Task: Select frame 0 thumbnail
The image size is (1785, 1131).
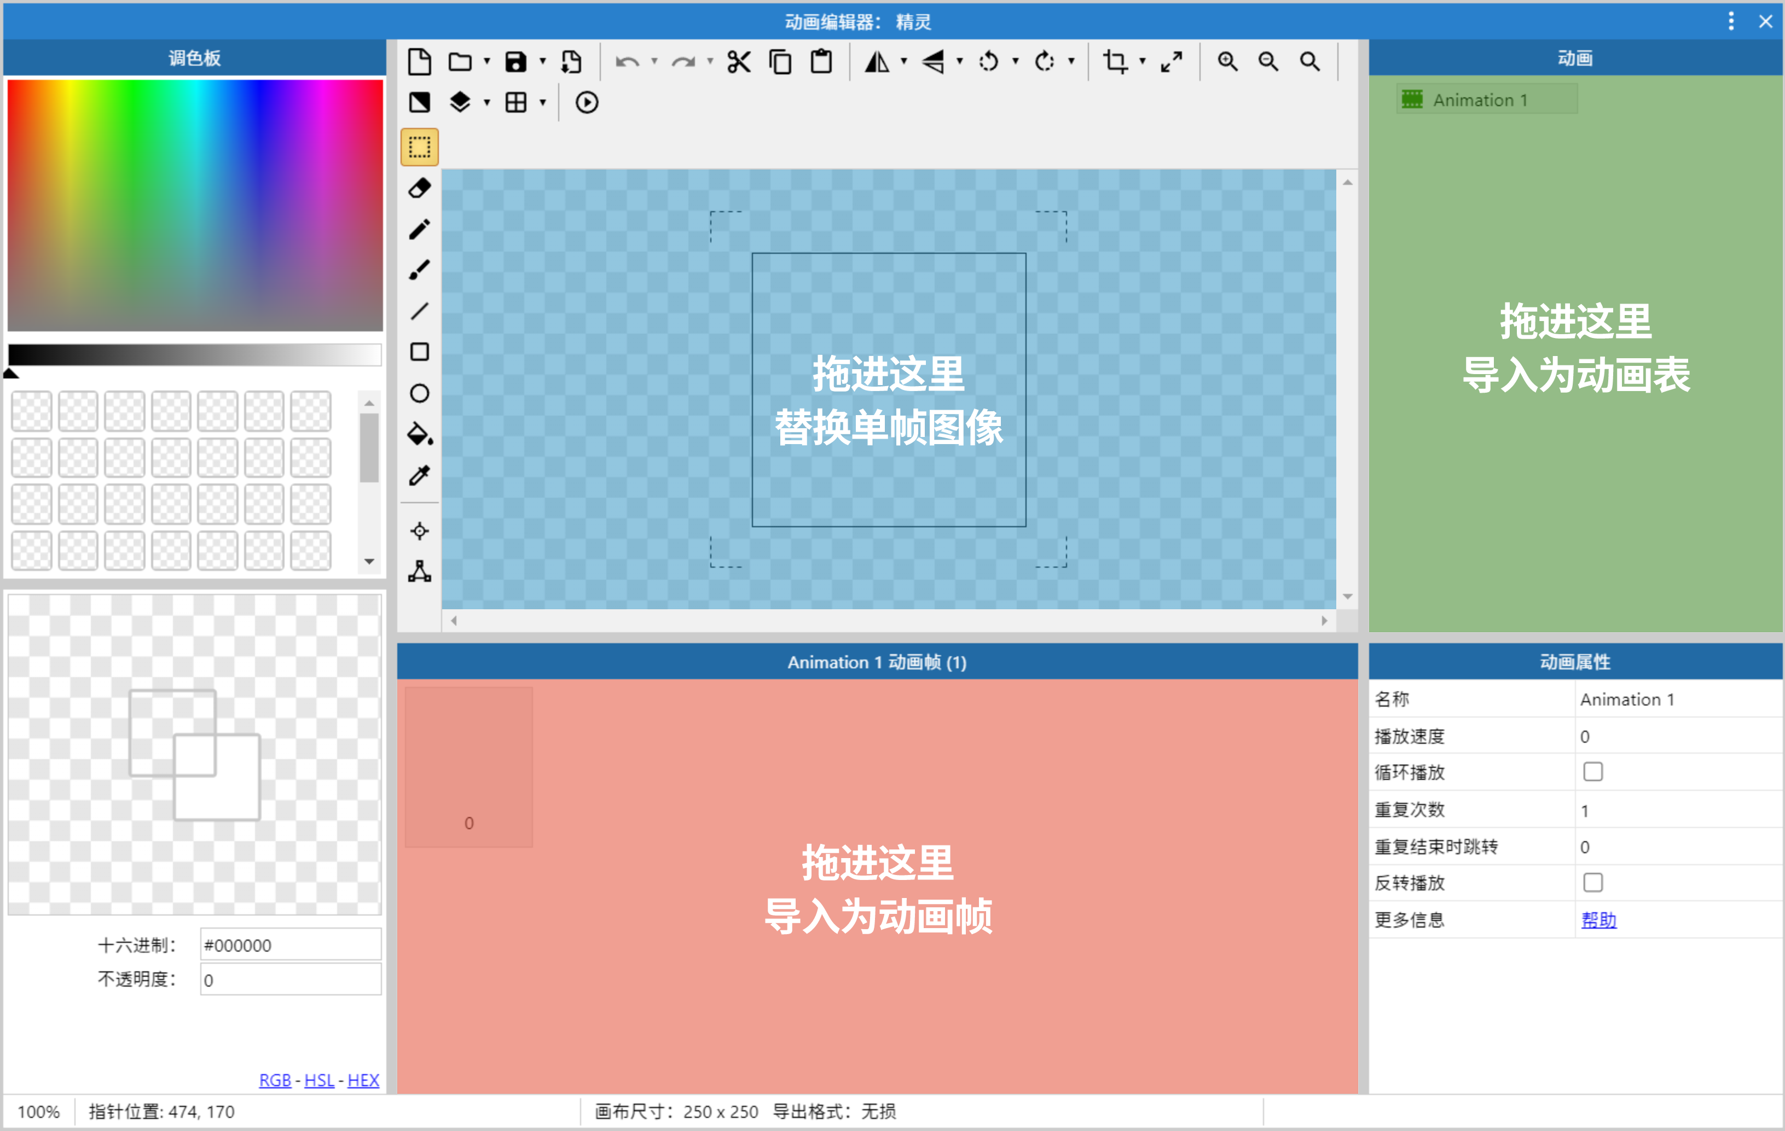Action: [468, 767]
